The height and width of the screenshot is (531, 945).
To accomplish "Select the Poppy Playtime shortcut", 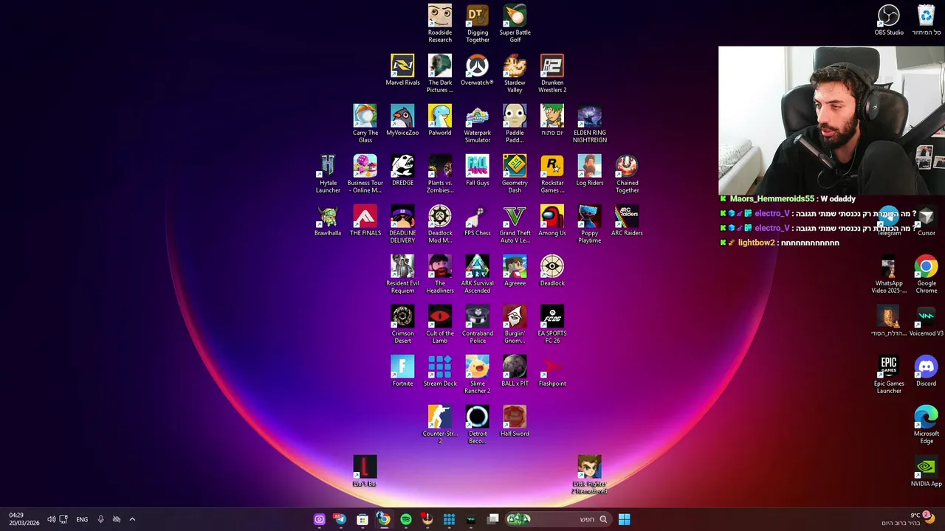I will [x=589, y=224].
